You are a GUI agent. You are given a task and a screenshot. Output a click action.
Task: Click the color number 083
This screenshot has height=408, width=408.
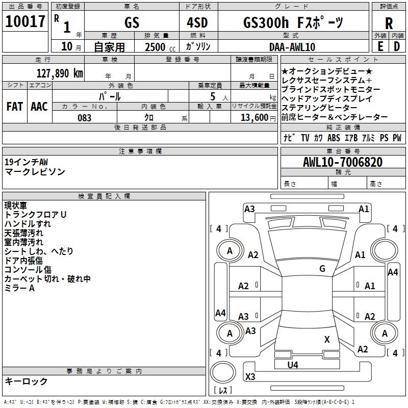pyautogui.click(x=85, y=118)
